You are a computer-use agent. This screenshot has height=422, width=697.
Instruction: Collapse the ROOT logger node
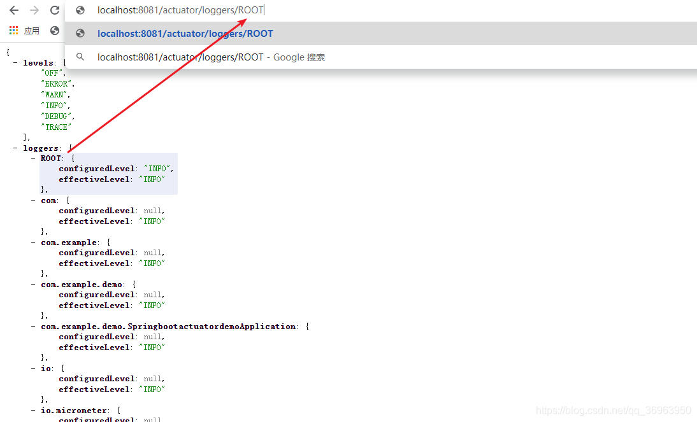pyautogui.click(x=33, y=158)
